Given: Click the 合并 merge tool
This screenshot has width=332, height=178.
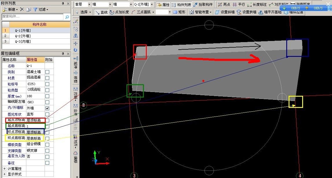Looking at the screenshot, I should click(x=76, y=110).
